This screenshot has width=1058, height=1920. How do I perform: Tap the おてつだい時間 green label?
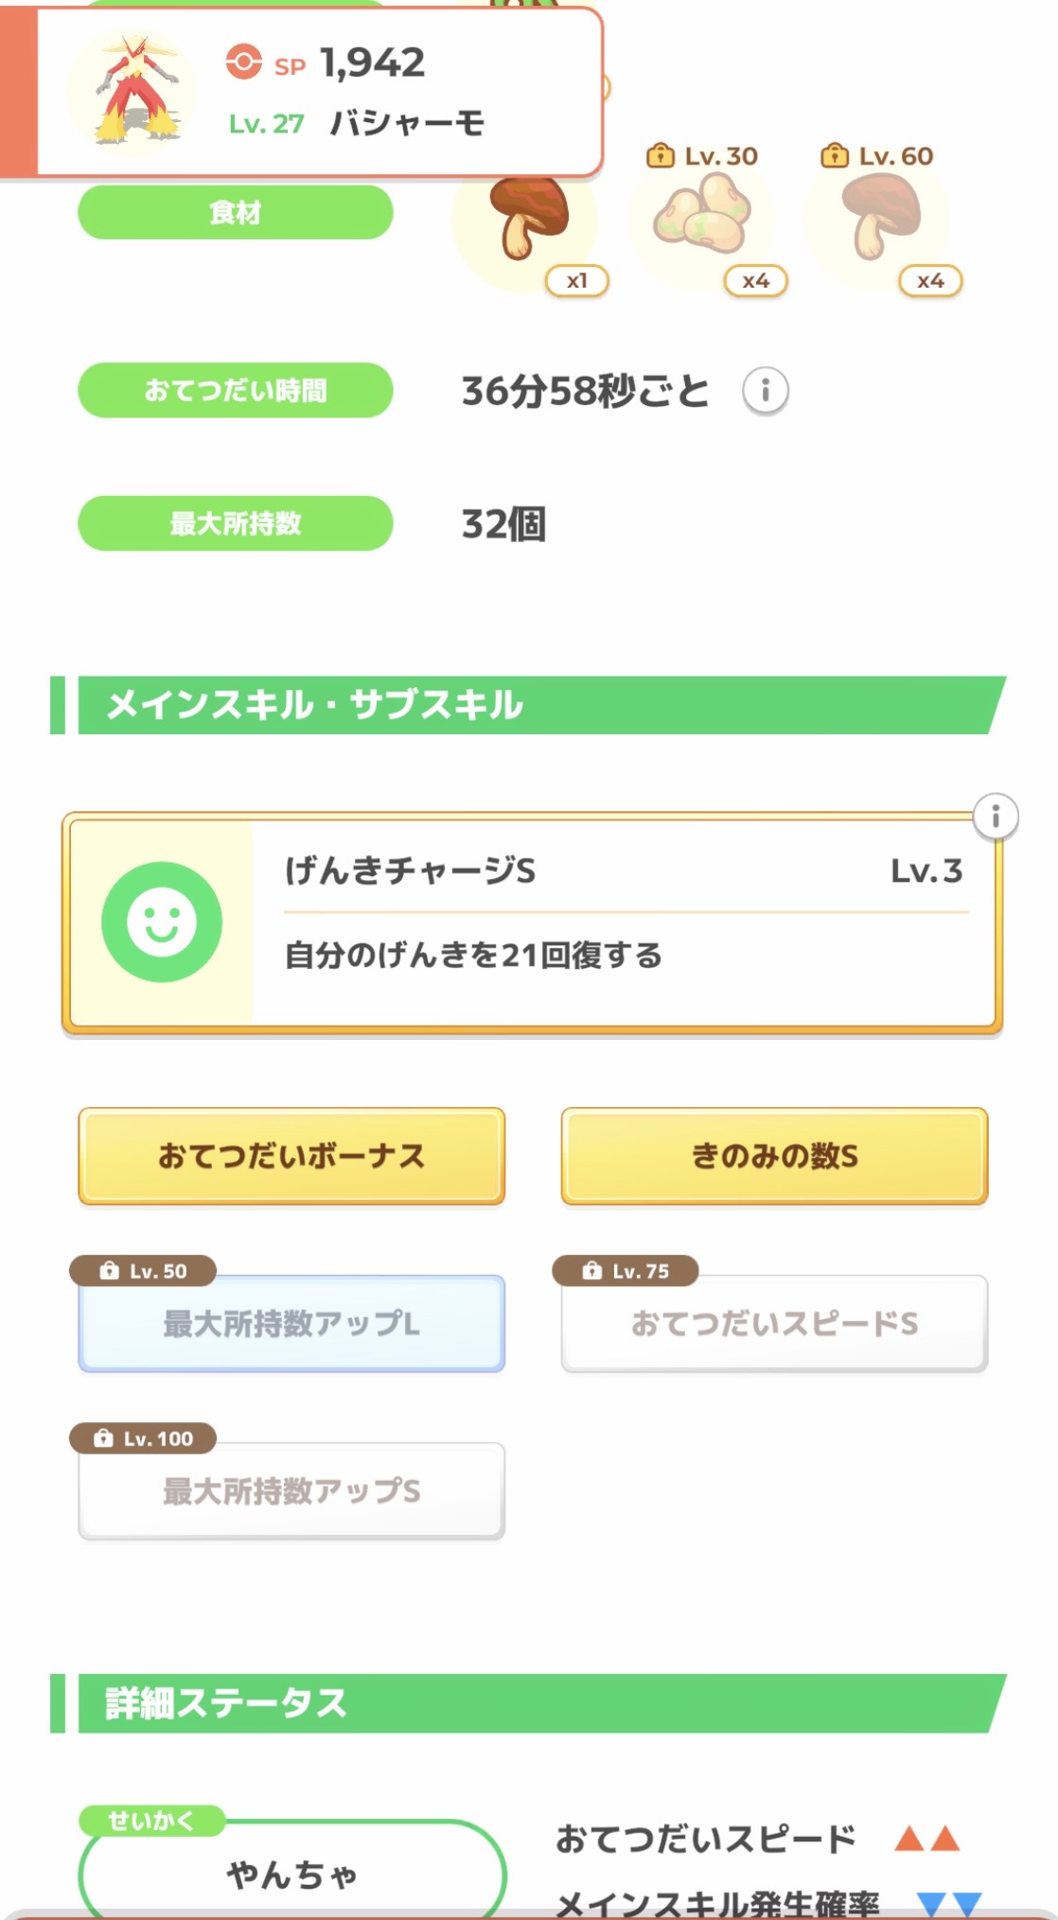click(x=235, y=390)
